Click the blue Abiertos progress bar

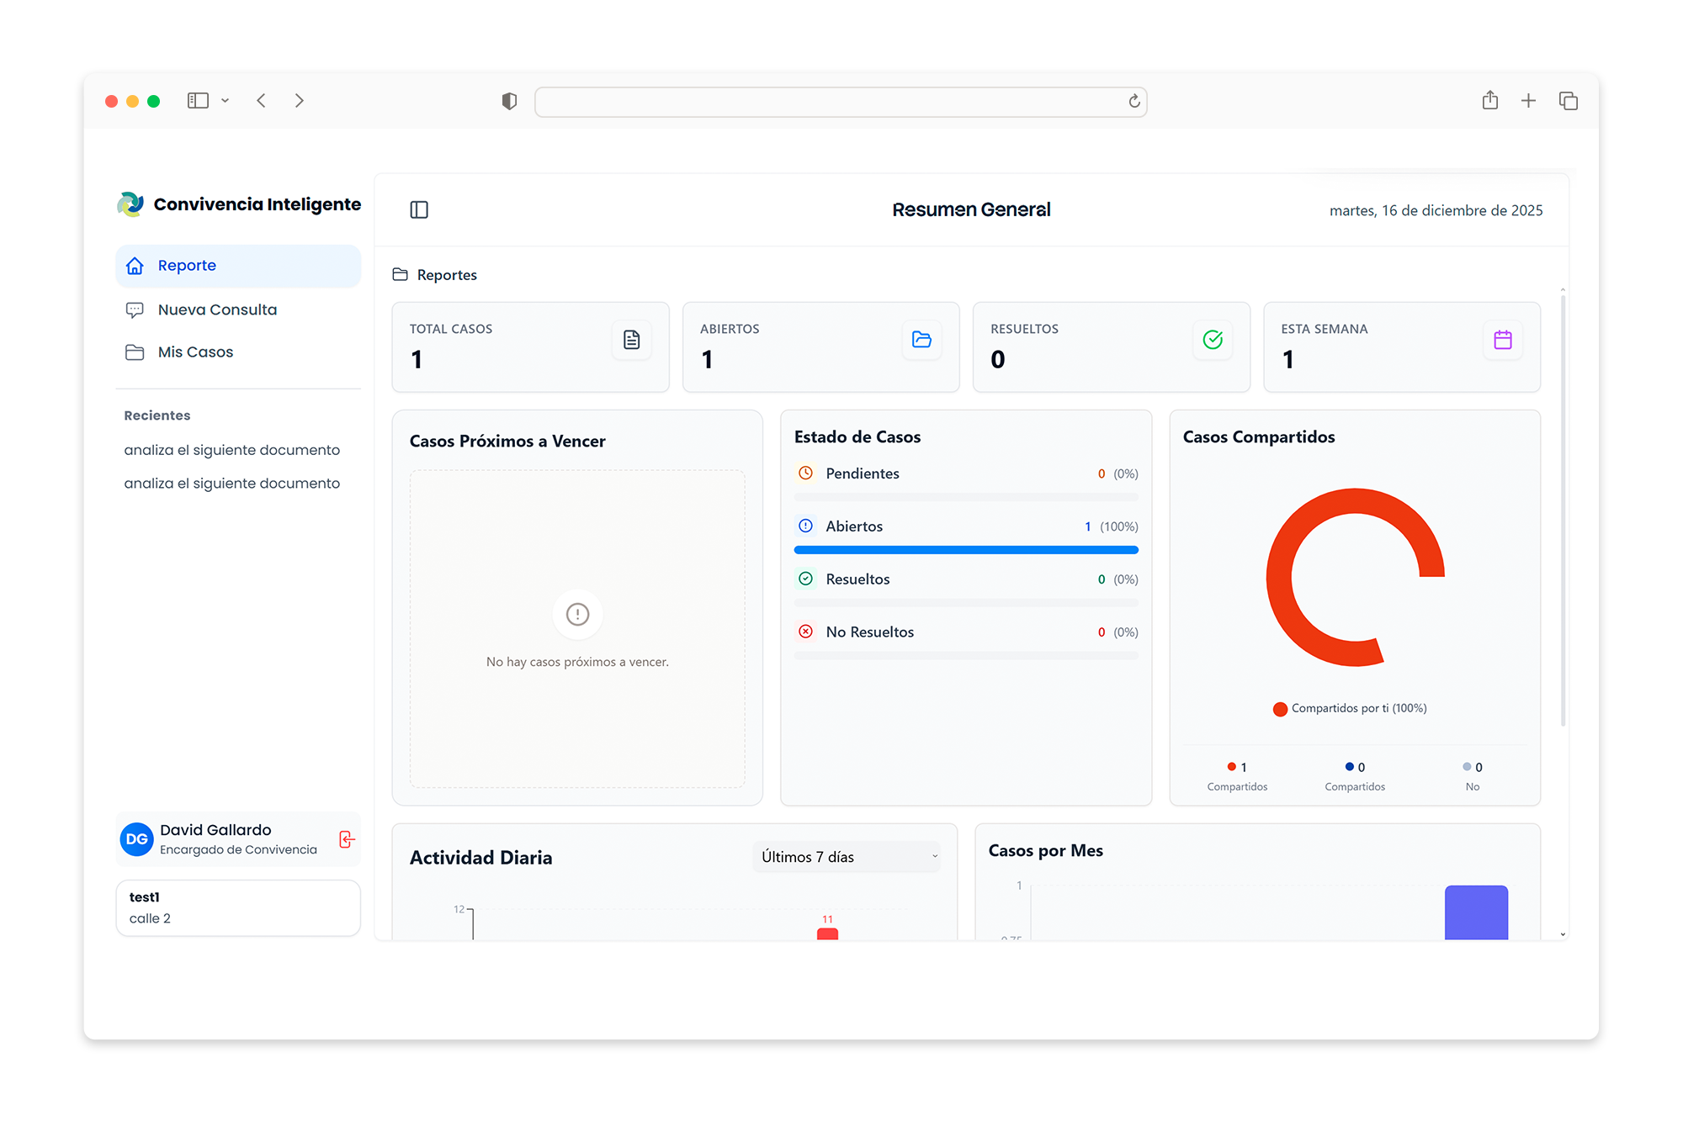(x=966, y=550)
